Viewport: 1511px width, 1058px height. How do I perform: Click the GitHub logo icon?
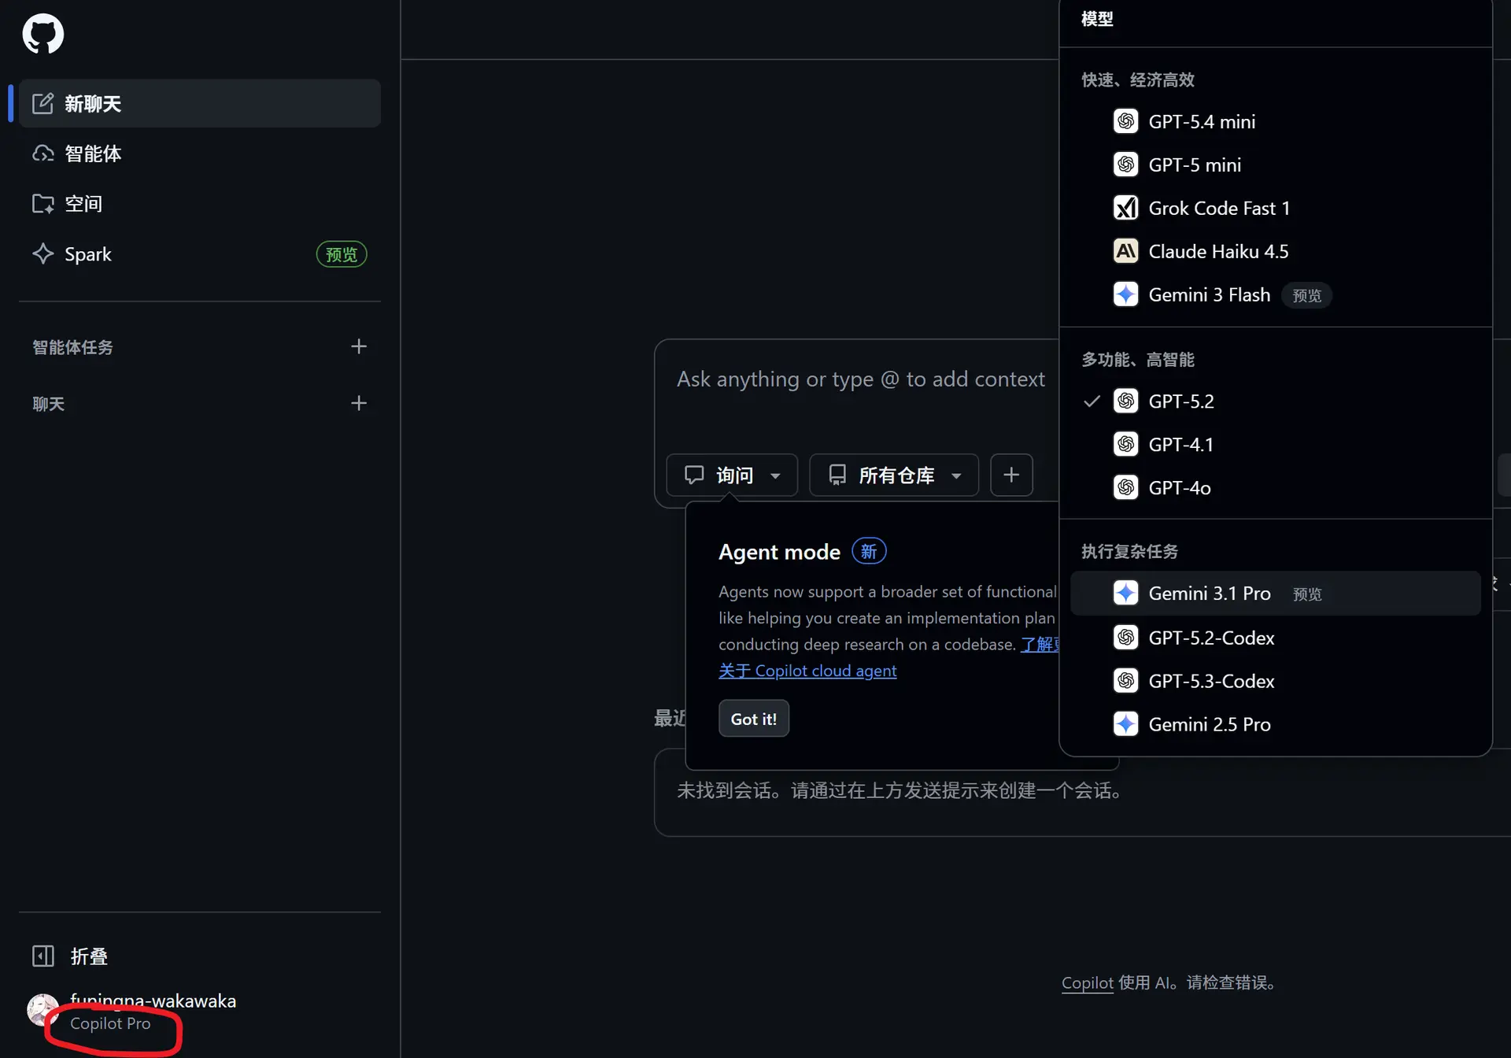pos(43,34)
